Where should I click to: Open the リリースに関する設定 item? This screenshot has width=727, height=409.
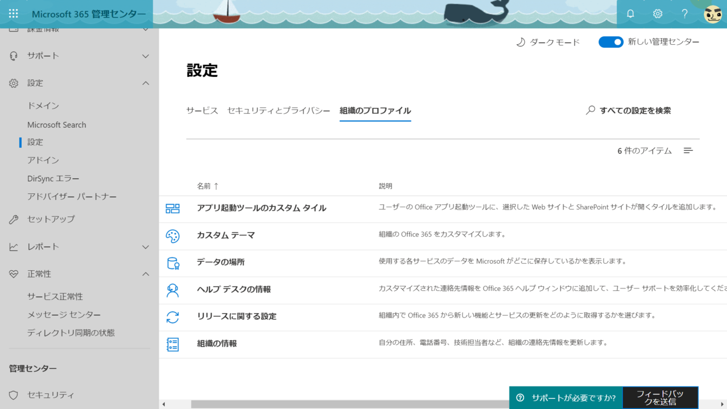coord(237,317)
